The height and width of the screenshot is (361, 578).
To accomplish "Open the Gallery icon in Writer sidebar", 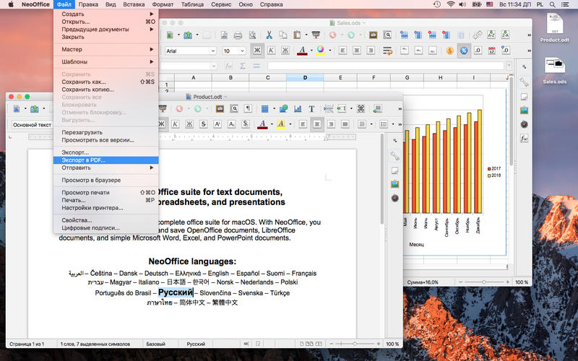I will coord(395,183).
